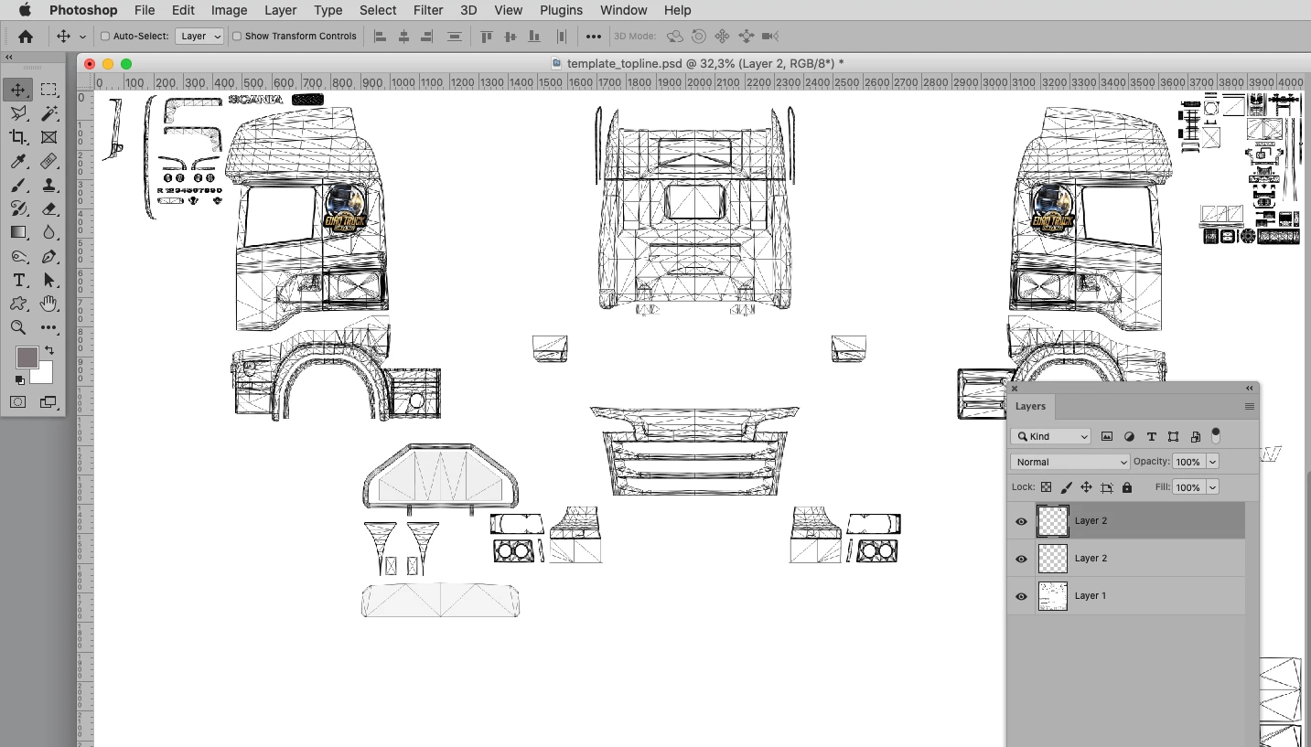Toggle the layer filtering on/off switch
This screenshot has width=1311, height=747.
pyautogui.click(x=1216, y=435)
